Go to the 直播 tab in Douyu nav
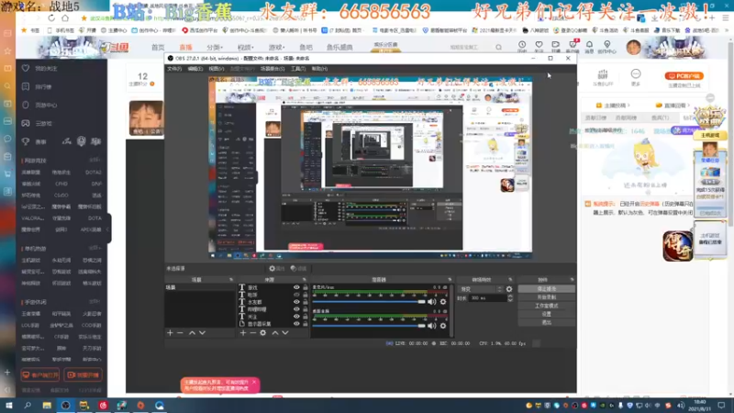 [x=186, y=48]
